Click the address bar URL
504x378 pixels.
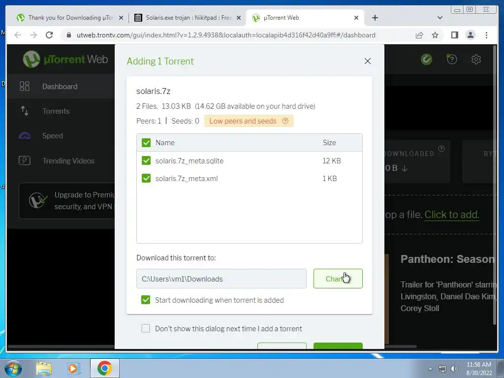226,35
